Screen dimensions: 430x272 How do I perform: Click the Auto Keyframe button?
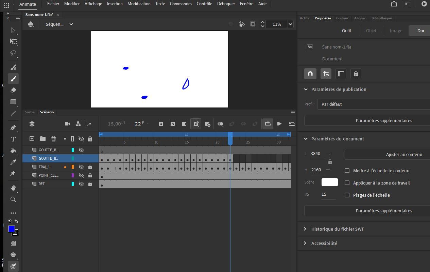[x=196, y=124]
